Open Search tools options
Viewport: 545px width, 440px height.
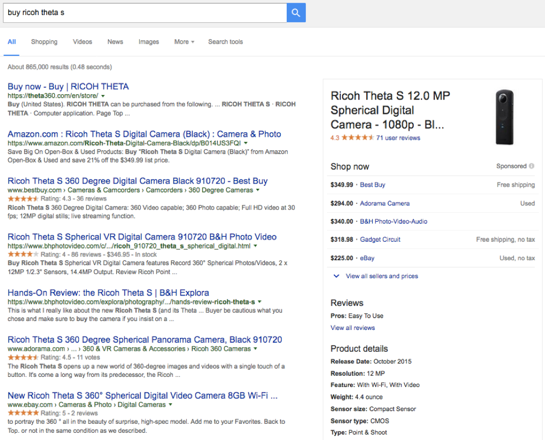pyautogui.click(x=225, y=42)
